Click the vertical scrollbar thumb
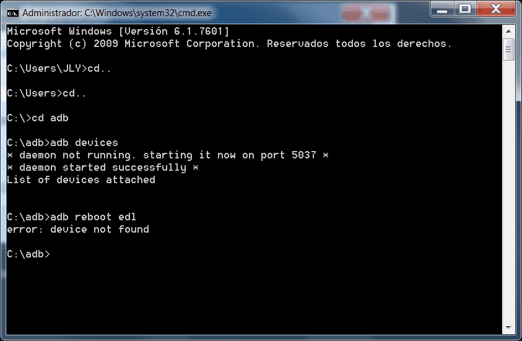This screenshot has height=341, width=522. 508,50
